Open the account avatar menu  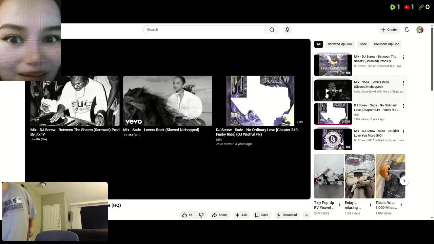[420, 30]
